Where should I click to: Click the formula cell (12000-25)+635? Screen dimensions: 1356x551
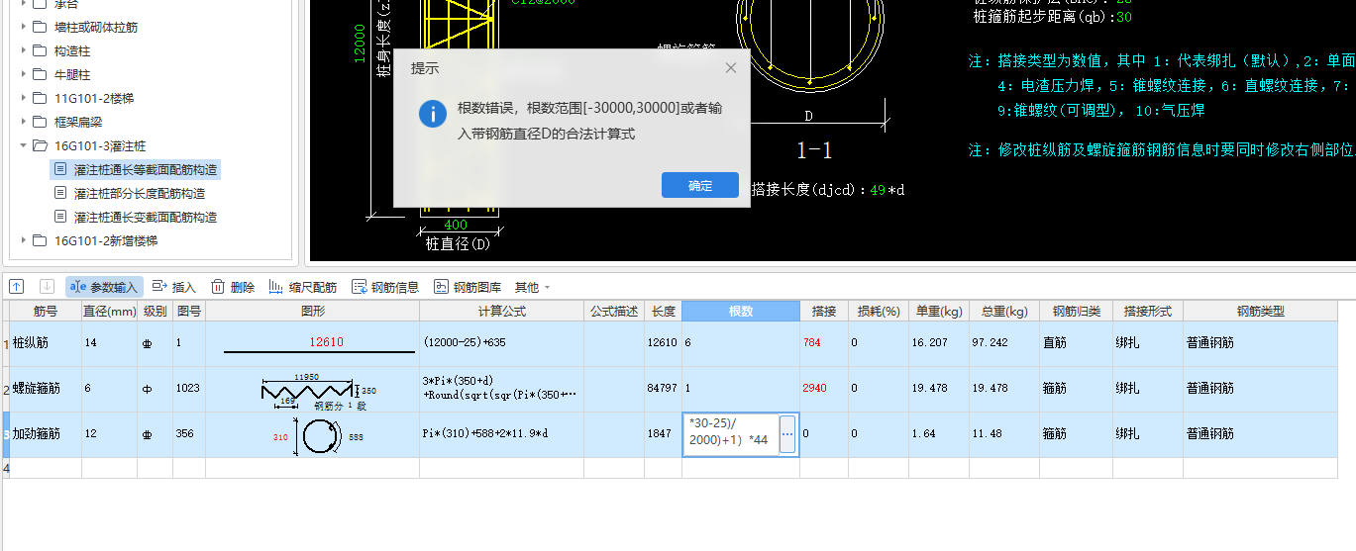(501, 343)
